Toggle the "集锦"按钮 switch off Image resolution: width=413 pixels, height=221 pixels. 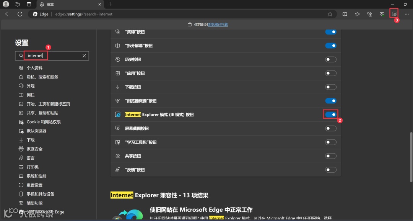tap(331, 32)
